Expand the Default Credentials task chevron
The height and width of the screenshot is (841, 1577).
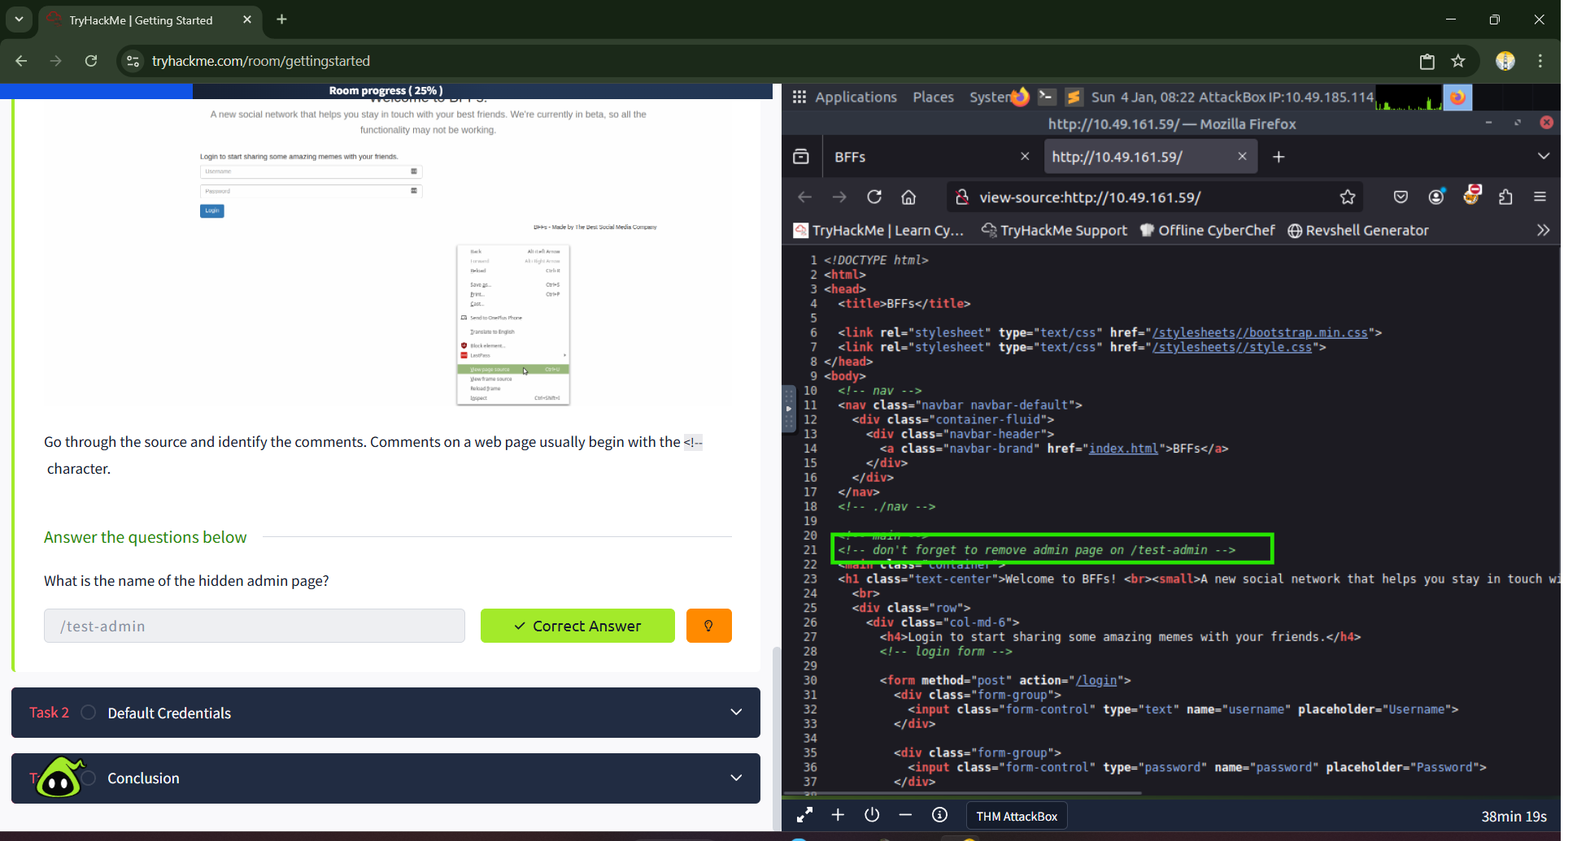(736, 713)
